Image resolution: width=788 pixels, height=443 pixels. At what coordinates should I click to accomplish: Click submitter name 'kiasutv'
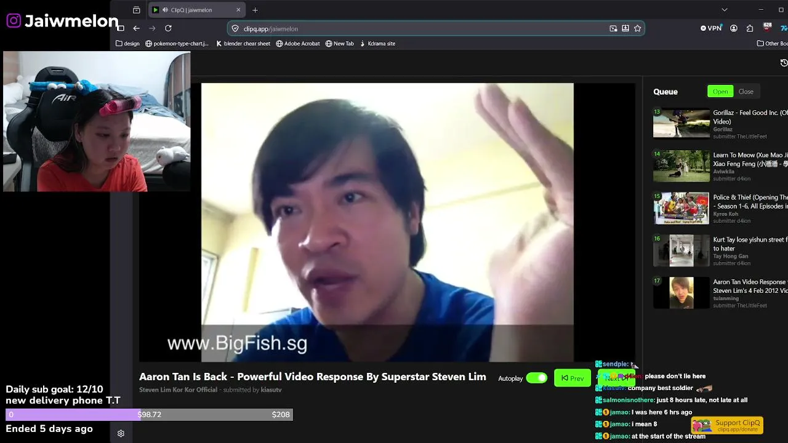pos(271,390)
